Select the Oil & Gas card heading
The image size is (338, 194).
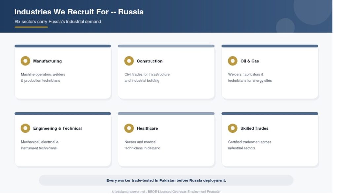tap(250, 61)
